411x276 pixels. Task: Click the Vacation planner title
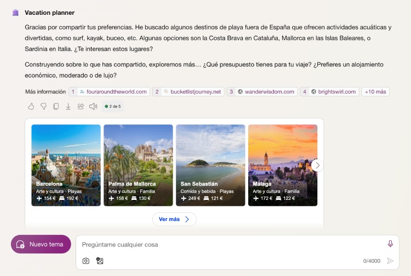[49, 13]
